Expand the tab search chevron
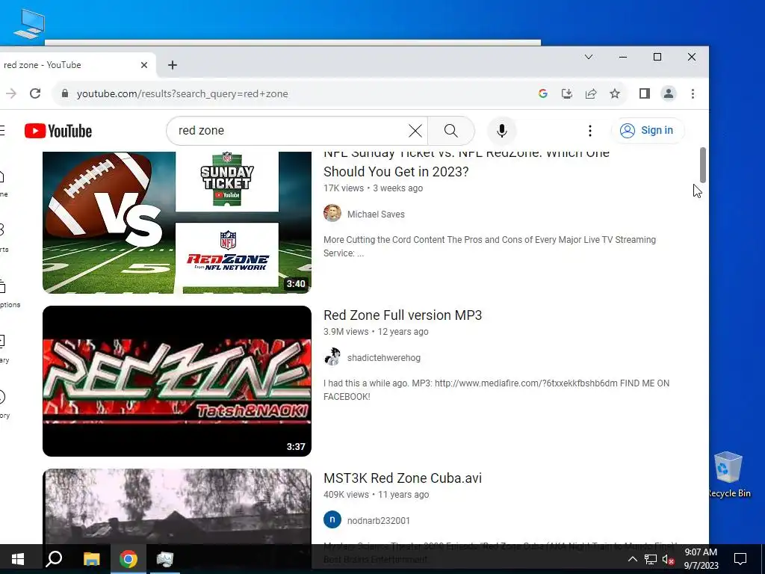Image resolution: width=765 pixels, height=574 pixels. [x=589, y=57]
